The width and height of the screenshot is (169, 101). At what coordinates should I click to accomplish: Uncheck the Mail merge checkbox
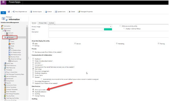[x=33, y=69]
